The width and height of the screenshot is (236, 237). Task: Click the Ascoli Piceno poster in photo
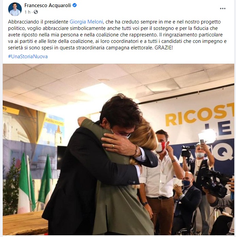point(54,130)
